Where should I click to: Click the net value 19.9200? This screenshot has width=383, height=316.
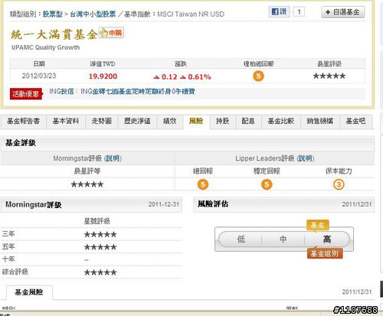pos(103,77)
